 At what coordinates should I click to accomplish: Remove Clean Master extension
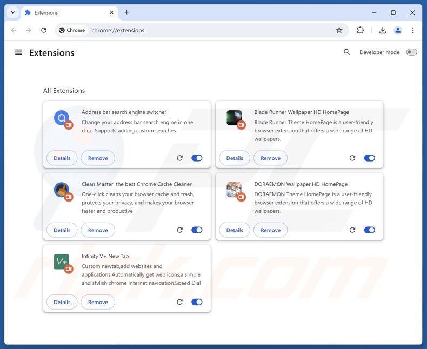[98, 230]
